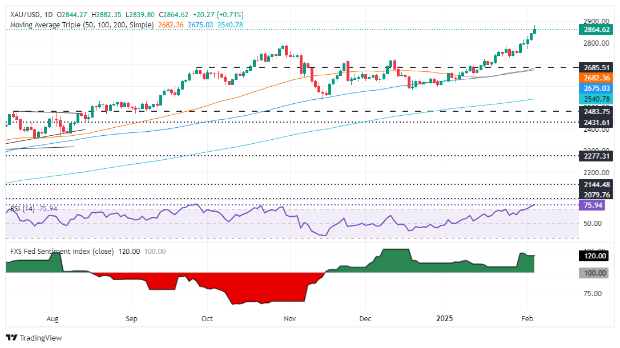Image resolution: width=620 pixels, height=348 pixels.
Task: Click the 2025 label on the time axis
Action: (445, 319)
